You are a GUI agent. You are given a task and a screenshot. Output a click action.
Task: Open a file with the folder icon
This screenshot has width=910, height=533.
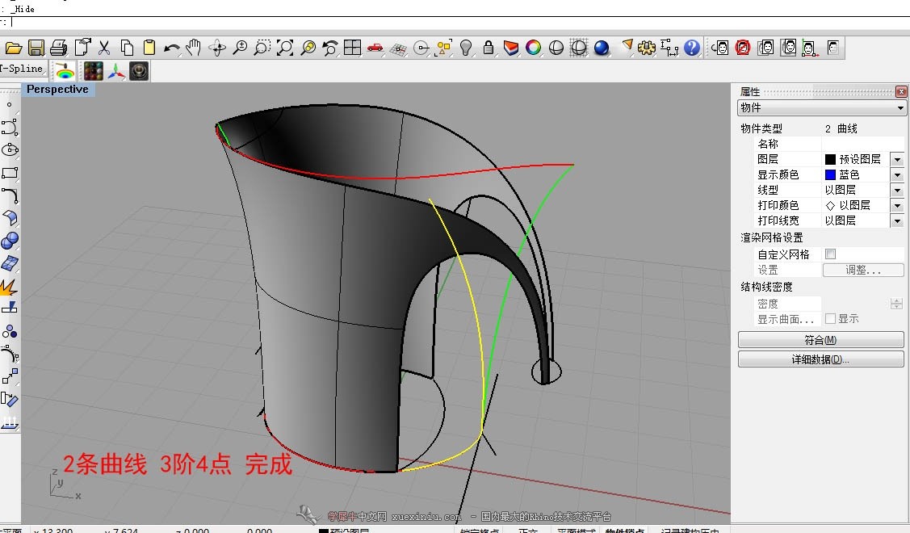click(14, 48)
